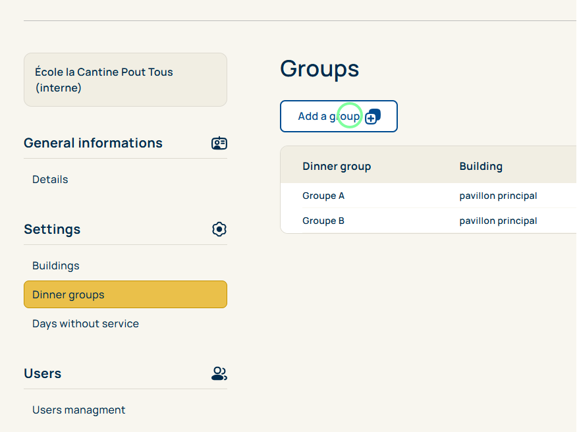The image size is (577, 432).
Task: Open Users managment link
Action: 79,410
